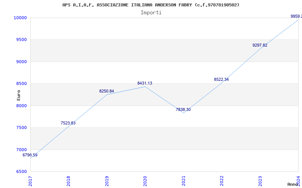This screenshot has height=188, width=302.
Task: Click the Euro y-axis title
Action: (x=18, y=95)
